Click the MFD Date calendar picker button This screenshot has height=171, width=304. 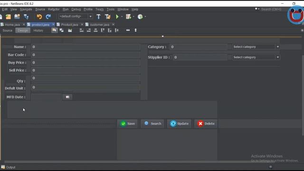[67, 97]
